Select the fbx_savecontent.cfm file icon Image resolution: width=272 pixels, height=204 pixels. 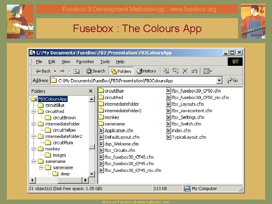(168, 110)
